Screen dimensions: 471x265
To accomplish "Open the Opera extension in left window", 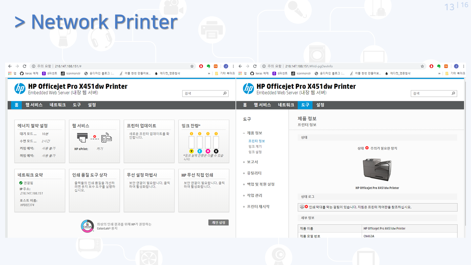I will (x=201, y=66).
